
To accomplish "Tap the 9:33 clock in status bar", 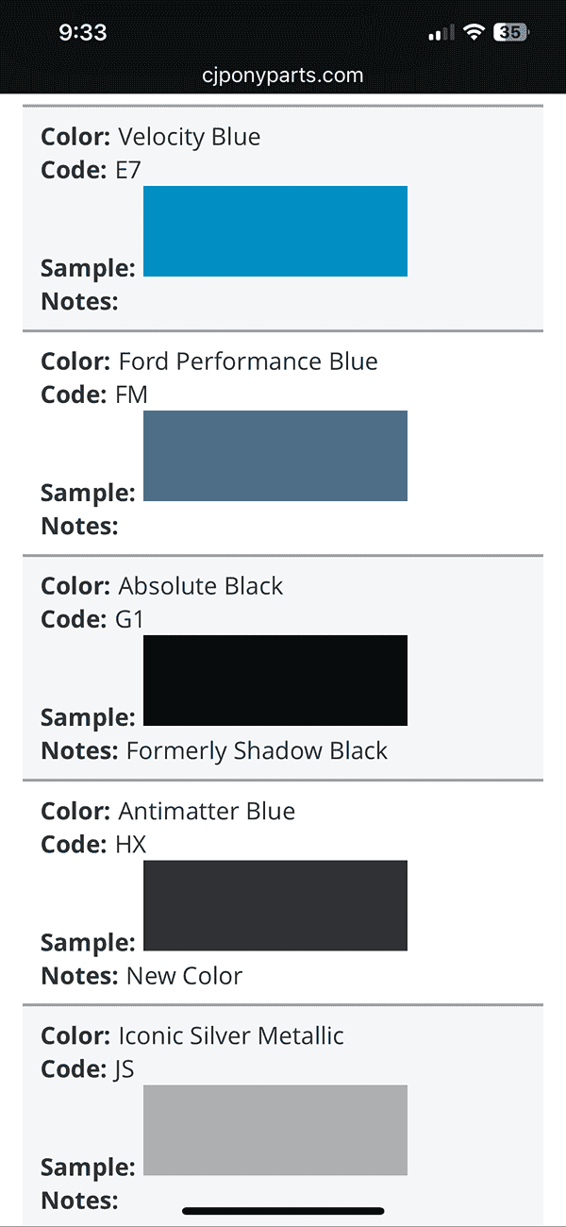I will click(x=83, y=32).
